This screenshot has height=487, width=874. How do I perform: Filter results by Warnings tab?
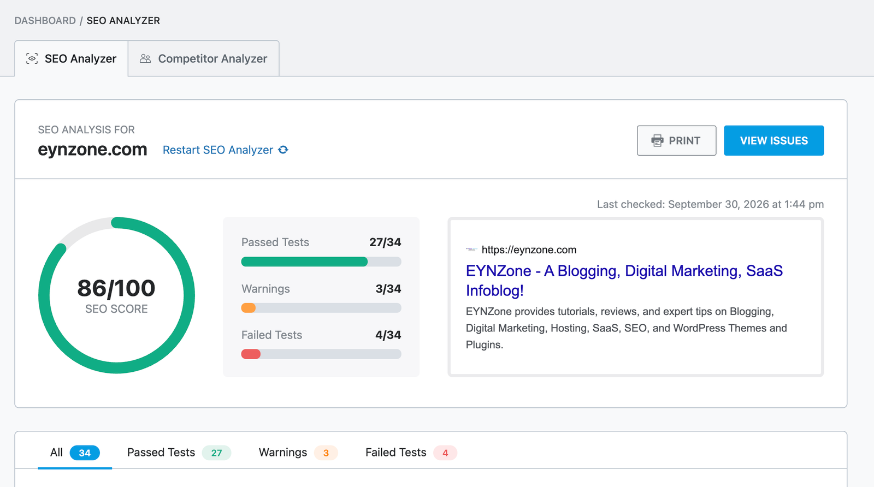(298, 453)
